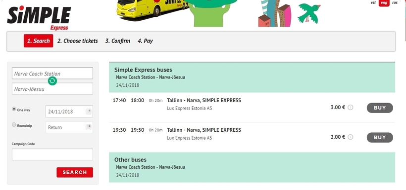
Task: Select the Roundtrip radio button
Action: [14, 125]
